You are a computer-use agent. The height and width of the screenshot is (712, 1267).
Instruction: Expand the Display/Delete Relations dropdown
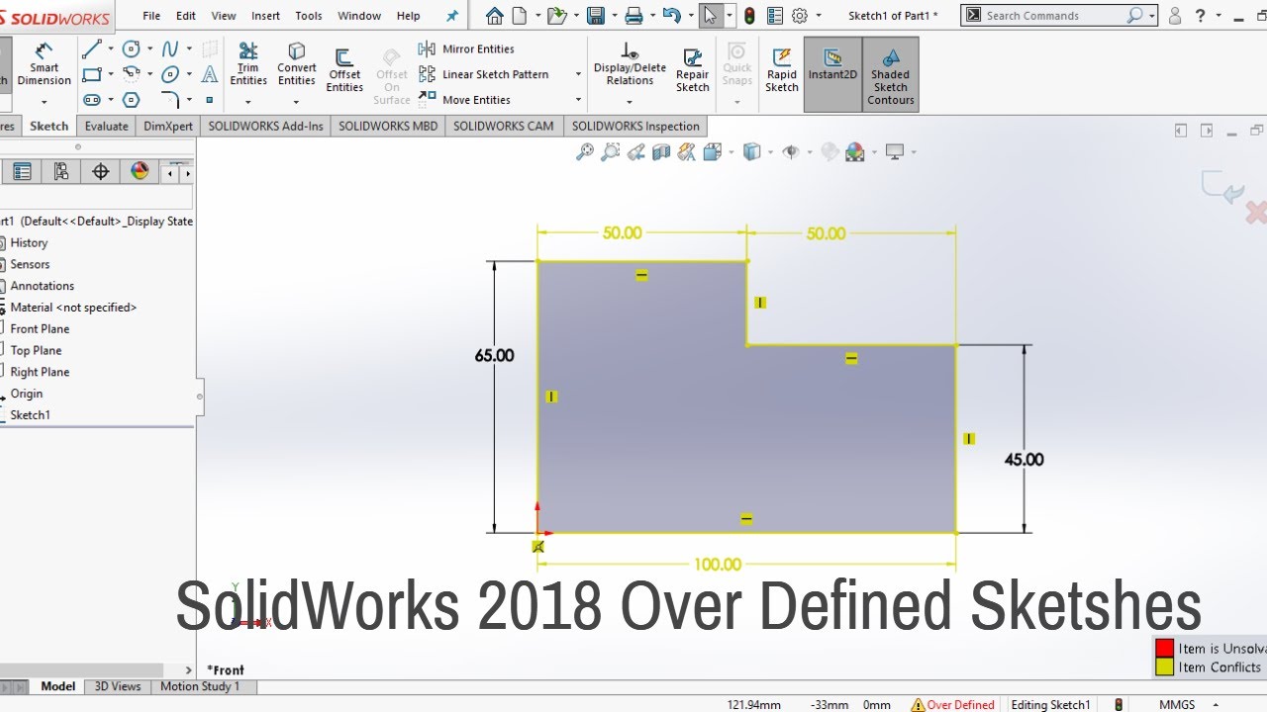630,102
